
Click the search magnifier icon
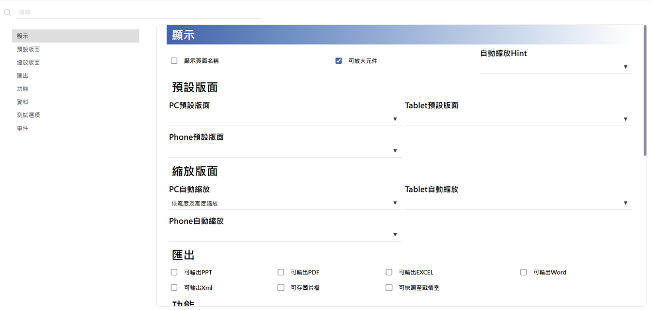click(7, 13)
